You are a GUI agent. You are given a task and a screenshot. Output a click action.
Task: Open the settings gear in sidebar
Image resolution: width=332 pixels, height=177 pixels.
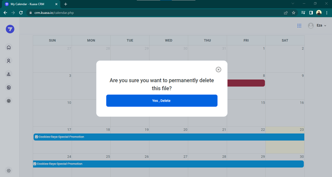coord(9,171)
